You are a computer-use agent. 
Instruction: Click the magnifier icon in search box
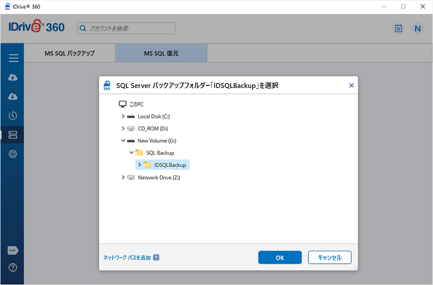[x=83, y=28]
